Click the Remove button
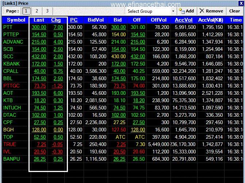 pyautogui.click(x=211, y=11)
